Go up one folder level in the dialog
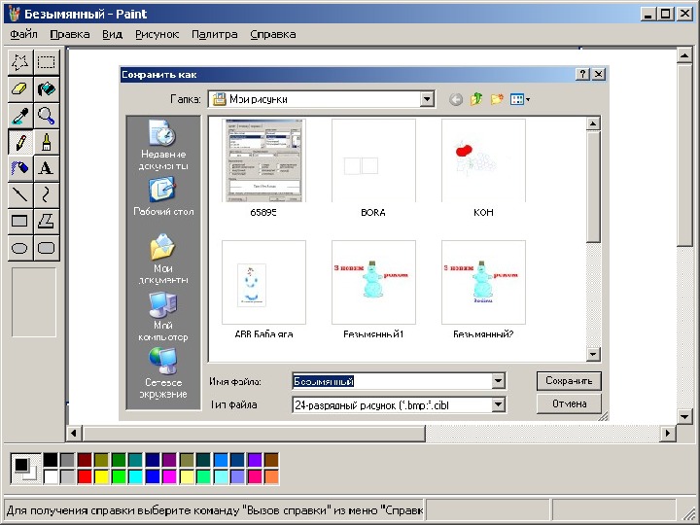Viewport: 700px width, 525px height. pos(476,99)
